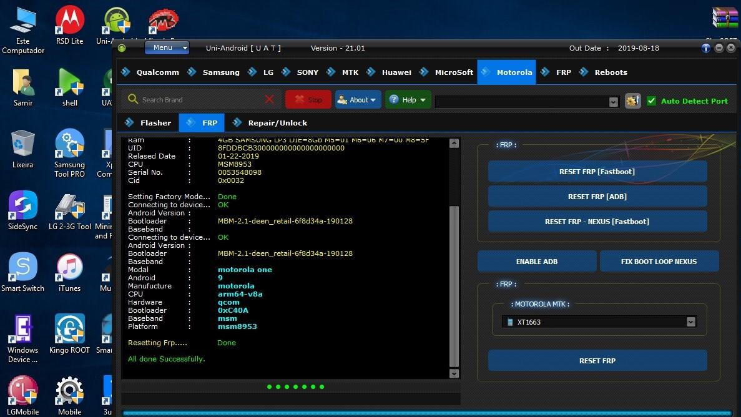Click 'All done Successfully.' log line
The height and width of the screenshot is (417, 741).
pyautogui.click(x=166, y=359)
